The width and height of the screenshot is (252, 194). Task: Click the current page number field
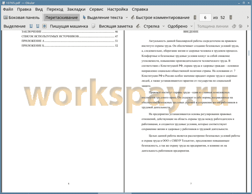click(205, 18)
